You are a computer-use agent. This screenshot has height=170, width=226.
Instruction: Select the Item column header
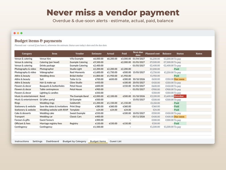click(54, 54)
